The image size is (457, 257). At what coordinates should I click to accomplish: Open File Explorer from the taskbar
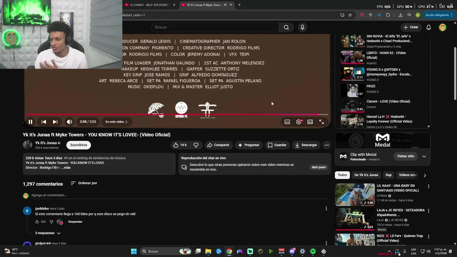(x=208, y=251)
